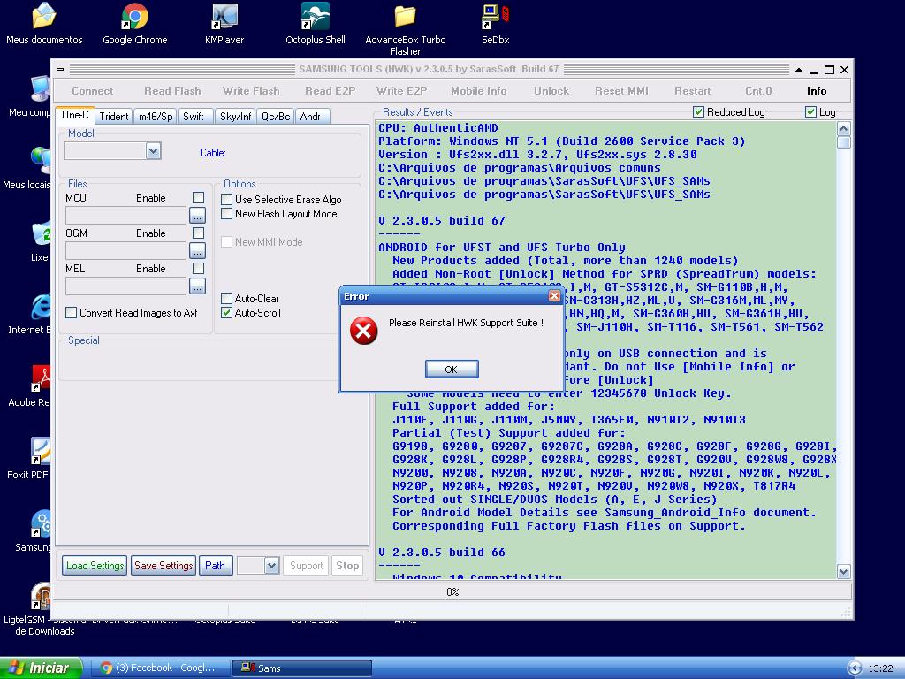Open AdvanceBox Turbo Flasher folder
Image resolution: width=905 pixels, height=679 pixels.
(405, 29)
